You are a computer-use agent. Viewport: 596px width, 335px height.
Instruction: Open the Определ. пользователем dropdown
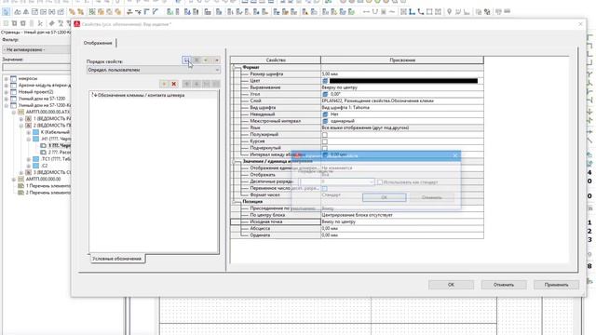pos(153,70)
